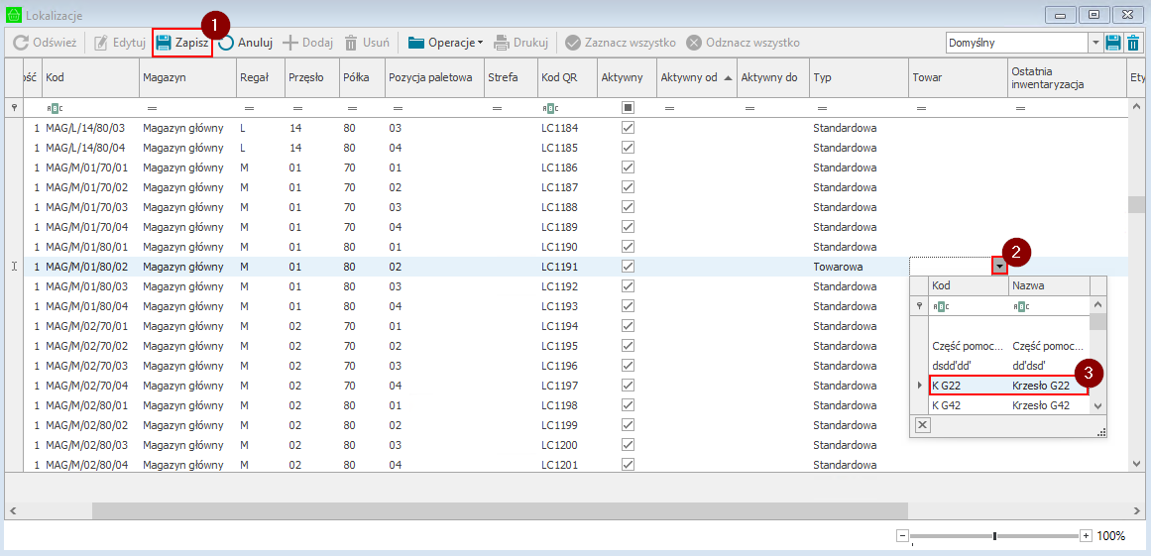Click the Usuń trash icon in toolbar
The height and width of the screenshot is (556, 1151).
[x=351, y=43]
